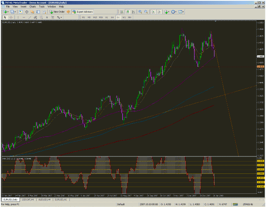The height and width of the screenshot is (207, 266).
Task: Click the chart shift triangle marker
Action: [x=215, y=21]
